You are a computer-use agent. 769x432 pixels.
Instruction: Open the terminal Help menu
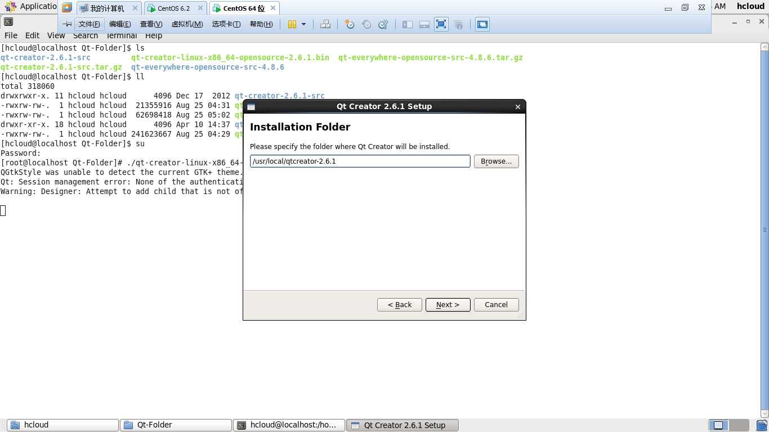tap(154, 35)
